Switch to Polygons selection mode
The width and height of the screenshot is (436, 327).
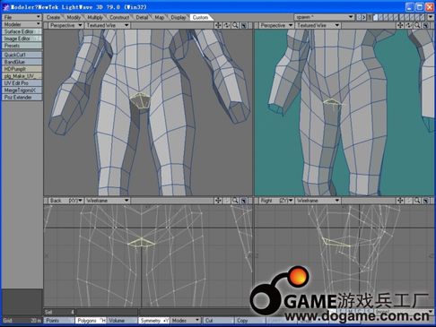tap(91, 321)
